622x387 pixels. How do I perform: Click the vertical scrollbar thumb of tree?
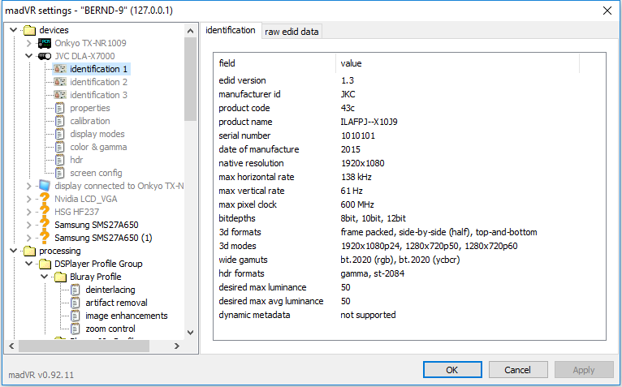(x=190, y=80)
